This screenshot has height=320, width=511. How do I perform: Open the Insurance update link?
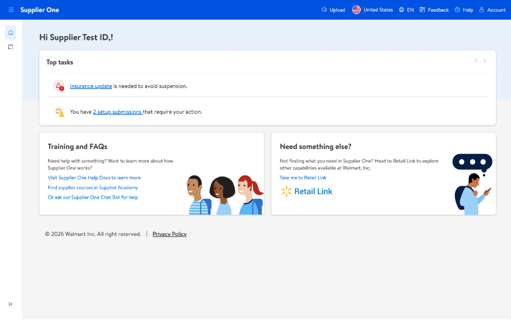91,86
